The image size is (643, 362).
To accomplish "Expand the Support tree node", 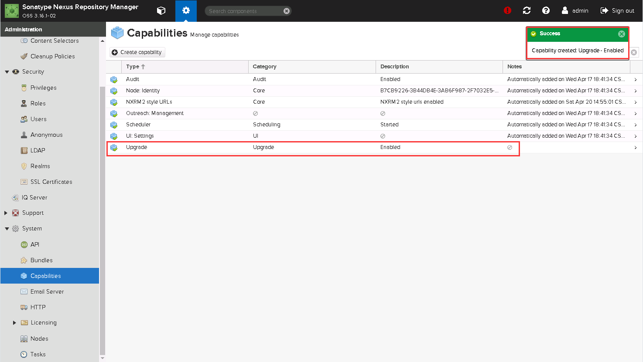I will tap(6, 213).
